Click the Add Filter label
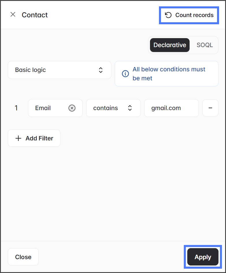This screenshot has width=226, height=273. pyautogui.click(x=39, y=138)
